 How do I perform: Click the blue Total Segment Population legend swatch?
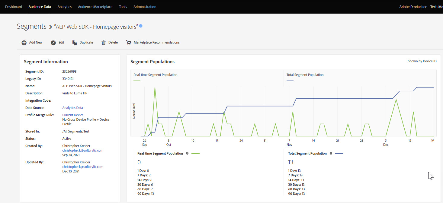point(290,80)
